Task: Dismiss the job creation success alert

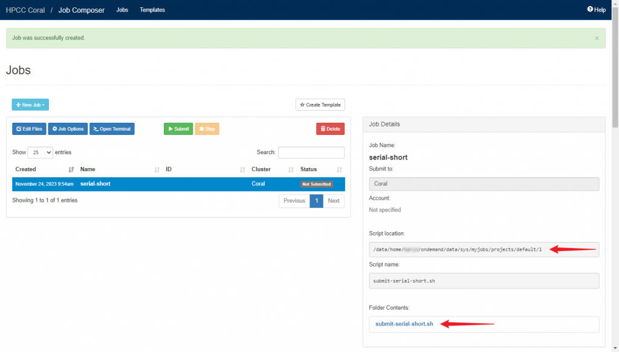Action: pyautogui.click(x=597, y=37)
